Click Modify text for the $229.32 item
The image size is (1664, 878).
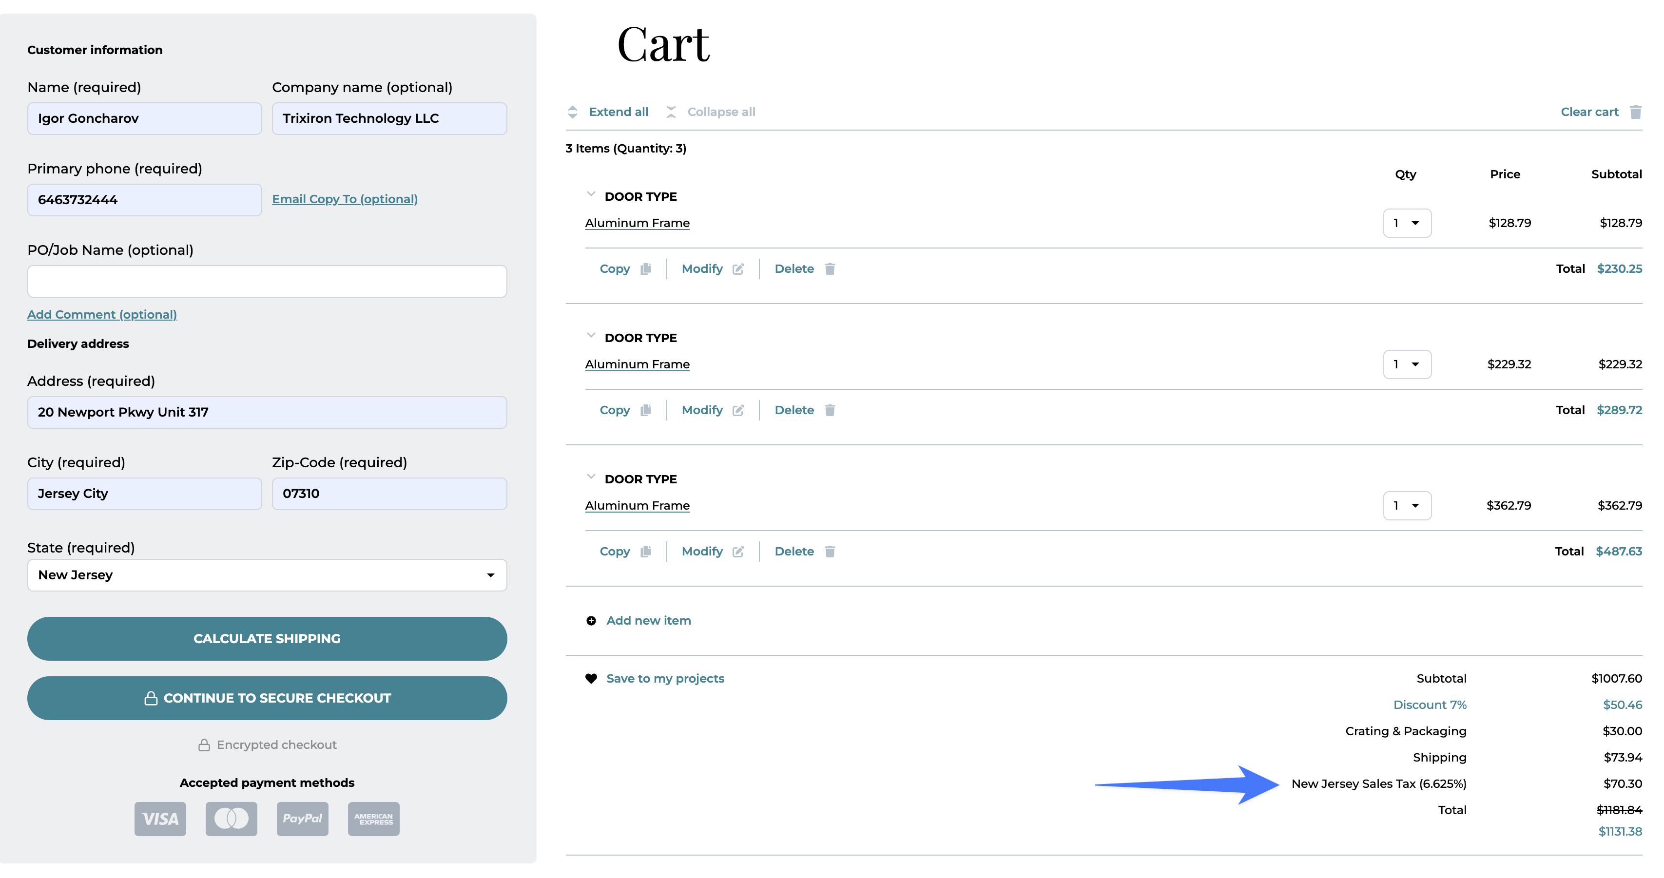coord(702,410)
